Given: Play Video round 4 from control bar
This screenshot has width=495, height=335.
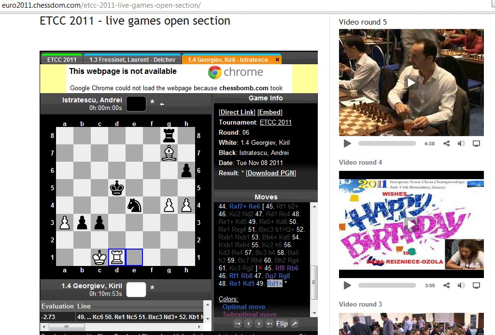Looking at the screenshot, I should (x=347, y=285).
